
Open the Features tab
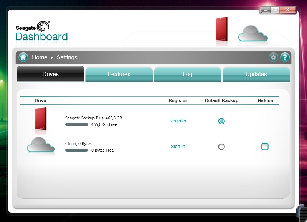tap(119, 74)
